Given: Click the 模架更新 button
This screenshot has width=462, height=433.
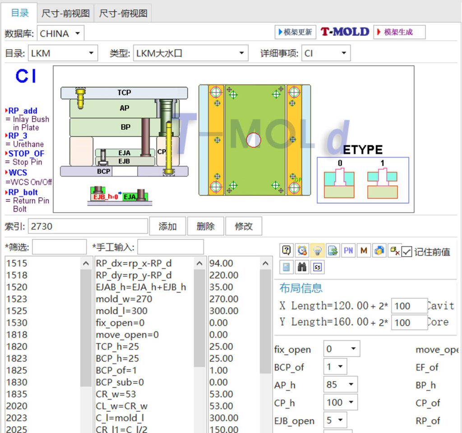Looking at the screenshot, I should [x=296, y=32].
